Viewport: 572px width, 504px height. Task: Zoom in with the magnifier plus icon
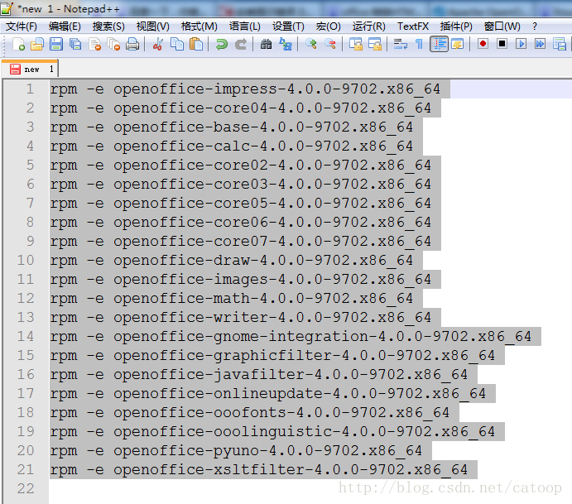tap(310, 44)
